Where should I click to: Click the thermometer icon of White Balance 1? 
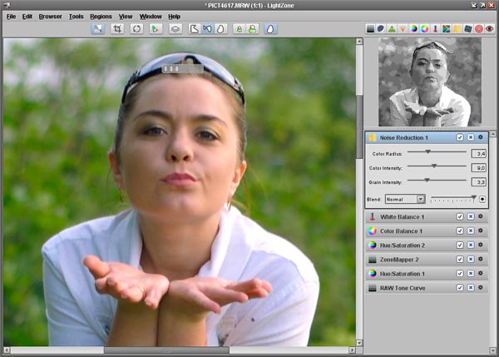pos(373,216)
